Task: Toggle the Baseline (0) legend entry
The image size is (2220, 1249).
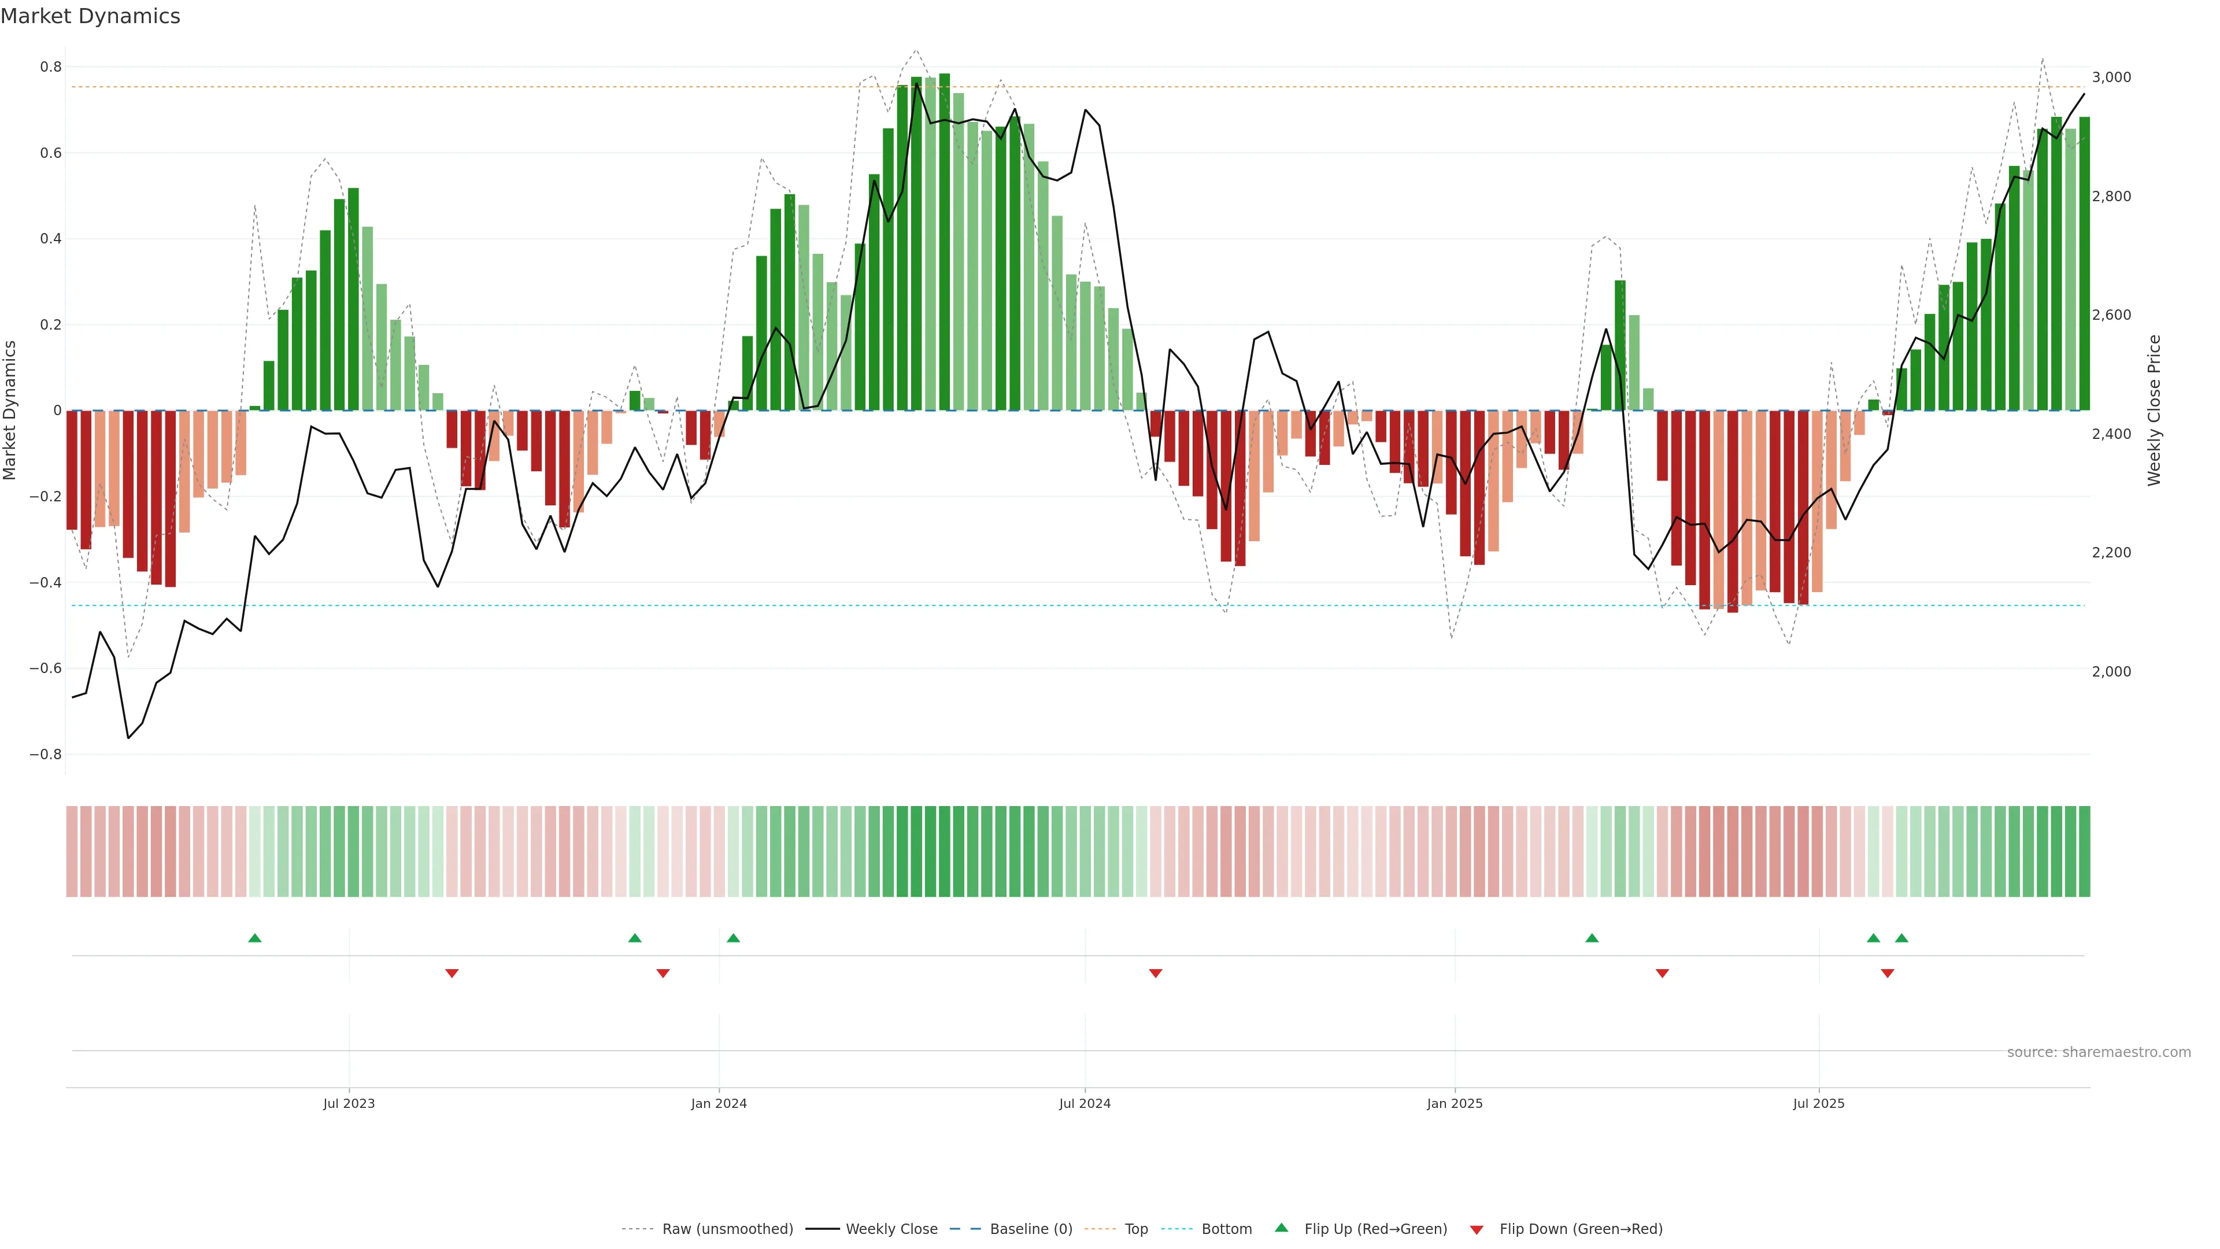Action: (x=1031, y=1229)
